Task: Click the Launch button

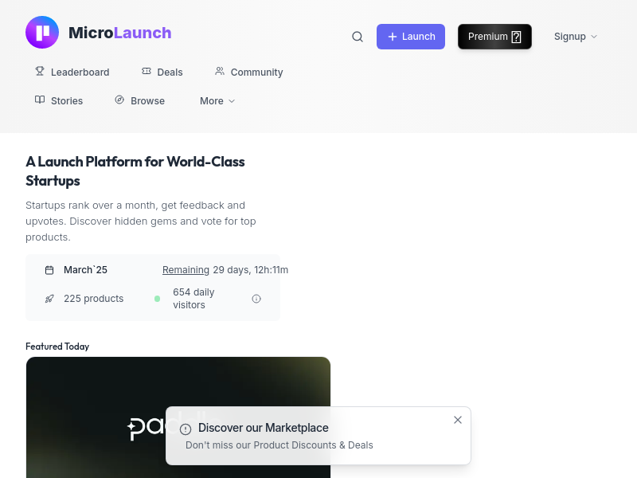Action: [411, 37]
